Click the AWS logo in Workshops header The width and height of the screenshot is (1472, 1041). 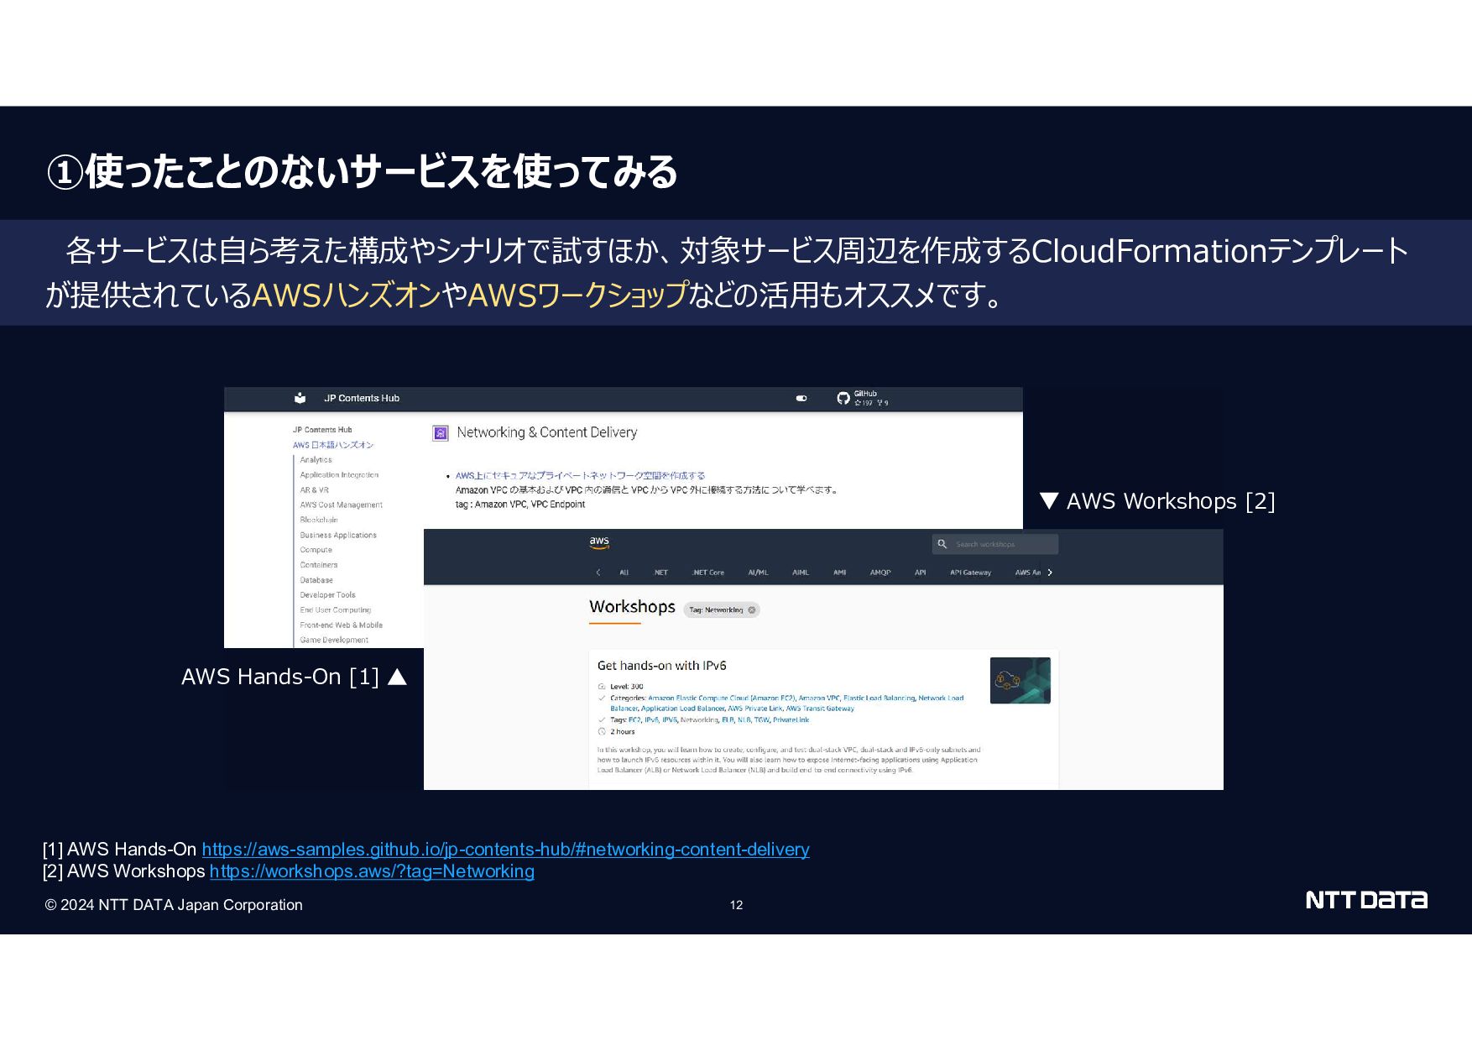coord(599,543)
